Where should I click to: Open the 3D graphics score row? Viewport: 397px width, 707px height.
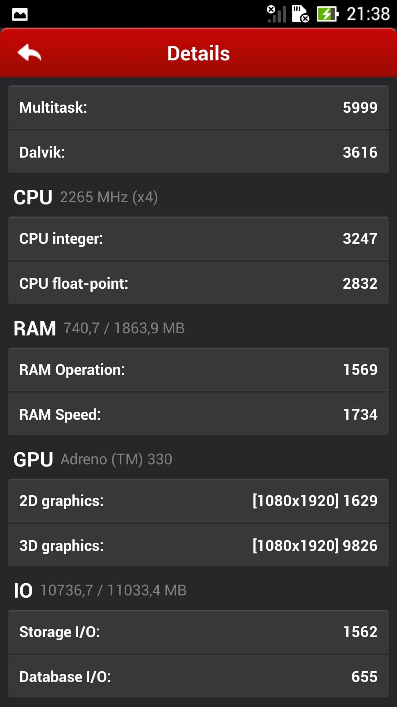[x=198, y=545]
